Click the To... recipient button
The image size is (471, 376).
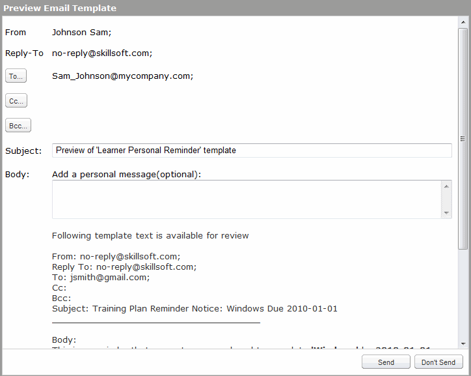click(16, 76)
